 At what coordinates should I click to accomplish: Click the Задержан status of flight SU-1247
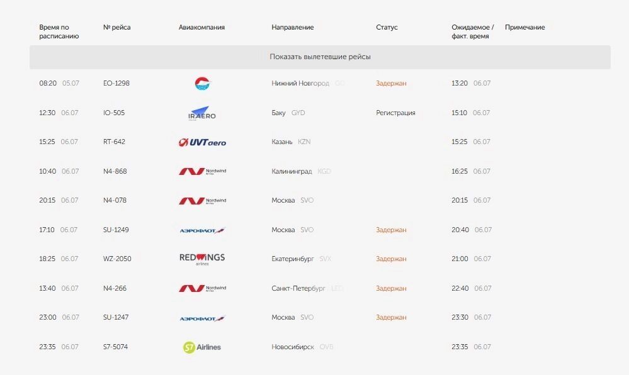[391, 317]
